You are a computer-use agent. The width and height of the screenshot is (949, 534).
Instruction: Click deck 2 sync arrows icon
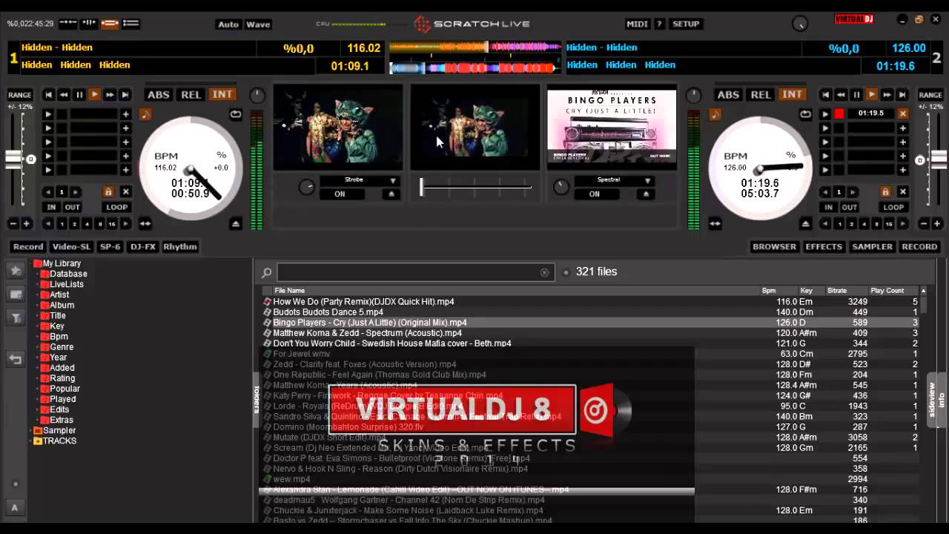[715, 223]
